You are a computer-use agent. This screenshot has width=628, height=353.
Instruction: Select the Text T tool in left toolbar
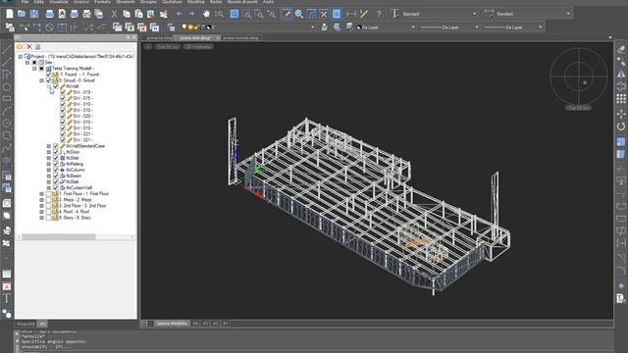pos(7,298)
